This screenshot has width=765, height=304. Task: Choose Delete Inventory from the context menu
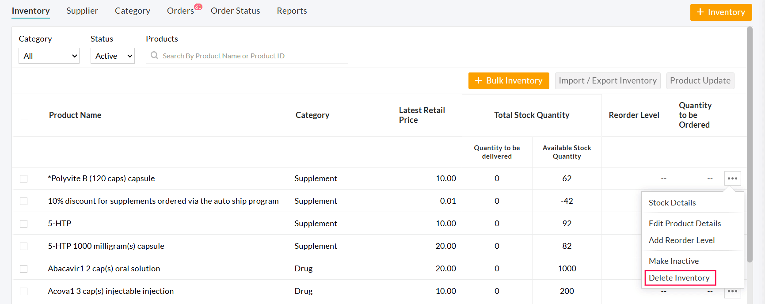[679, 278]
